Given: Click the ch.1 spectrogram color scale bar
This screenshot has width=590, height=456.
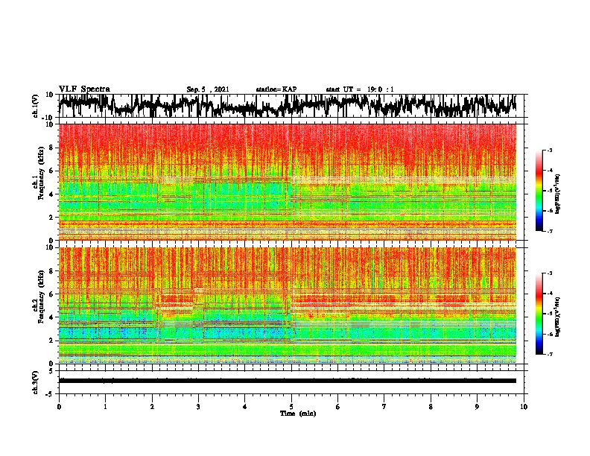Looking at the screenshot, I should (x=539, y=191).
